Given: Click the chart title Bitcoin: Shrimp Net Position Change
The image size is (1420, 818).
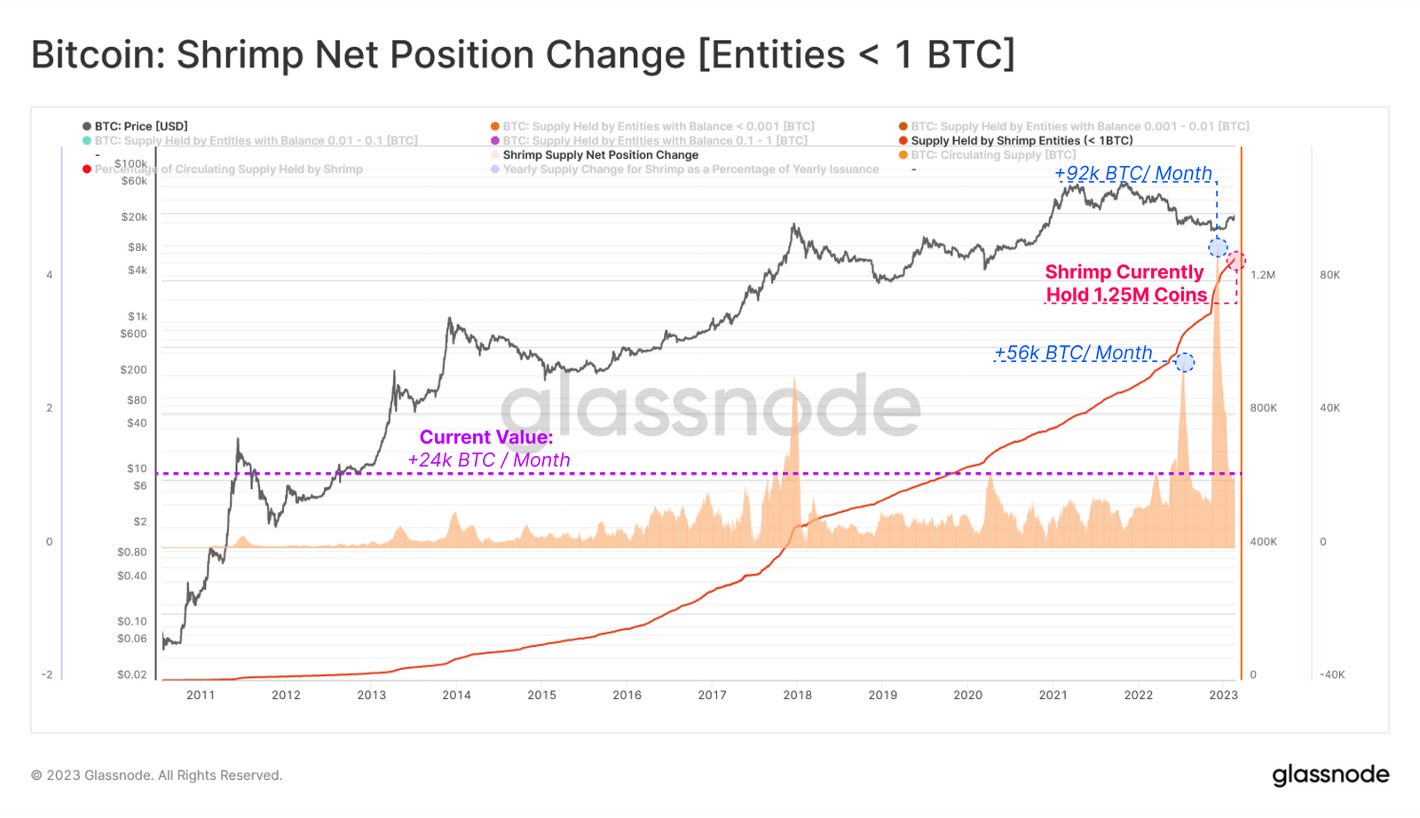Looking at the screenshot, I should click(x=523, y=54).
